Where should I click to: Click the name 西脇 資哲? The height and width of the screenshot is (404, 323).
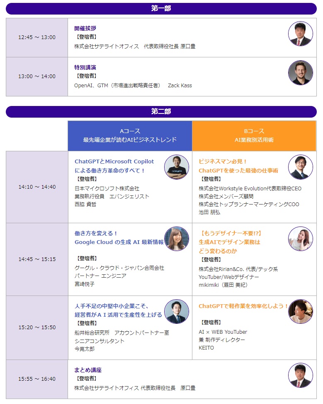(x=85, y=204)
